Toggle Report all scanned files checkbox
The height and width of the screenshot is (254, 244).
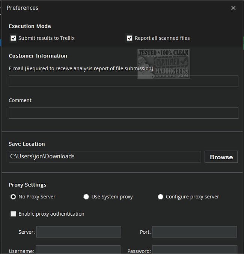[130, 38]
